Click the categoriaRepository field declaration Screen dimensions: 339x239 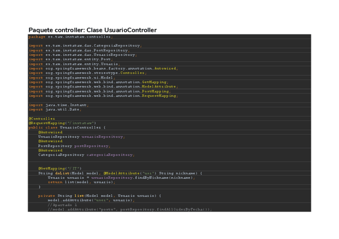pyautogui.click(x=86, y=155)
